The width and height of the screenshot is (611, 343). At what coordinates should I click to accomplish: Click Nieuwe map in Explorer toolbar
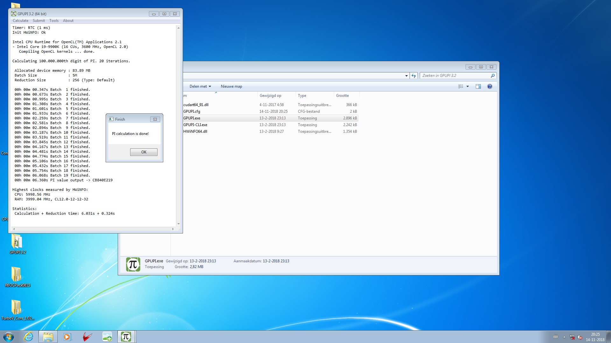(231, 86)
